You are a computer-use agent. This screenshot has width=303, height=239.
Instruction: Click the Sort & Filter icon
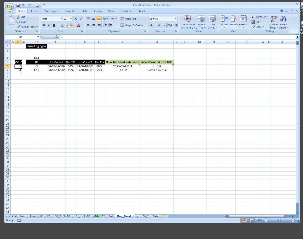tap(274, 19)
